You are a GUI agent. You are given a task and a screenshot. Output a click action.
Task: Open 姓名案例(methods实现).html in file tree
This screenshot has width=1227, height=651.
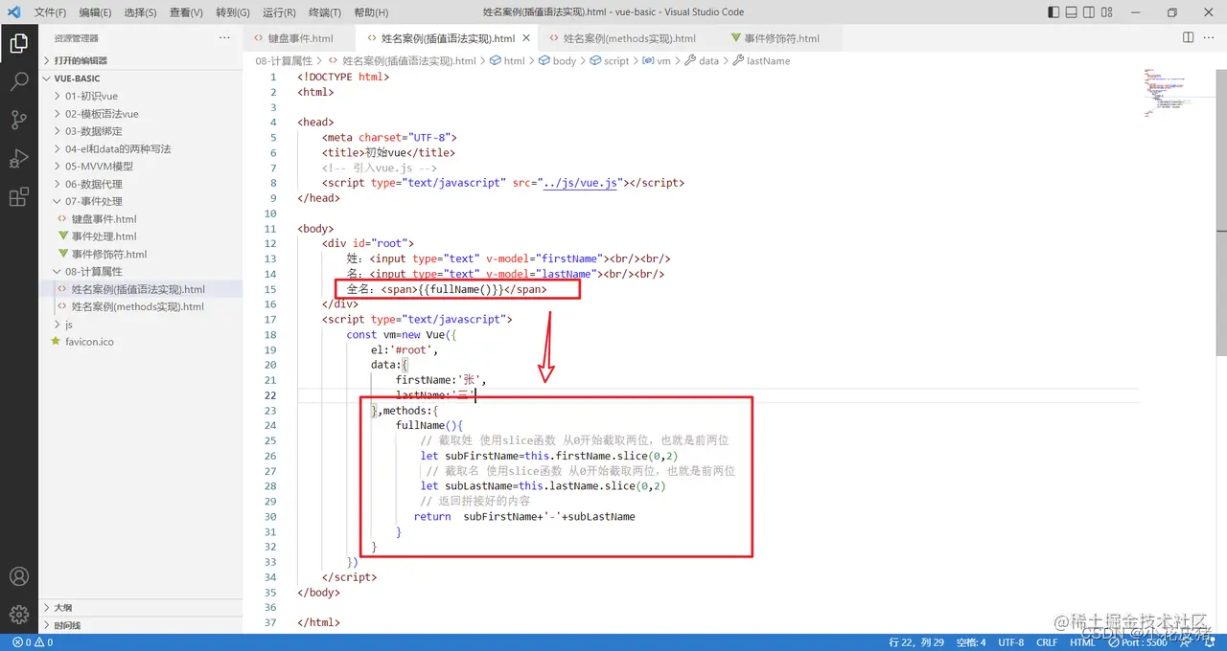tap(141, 306)
